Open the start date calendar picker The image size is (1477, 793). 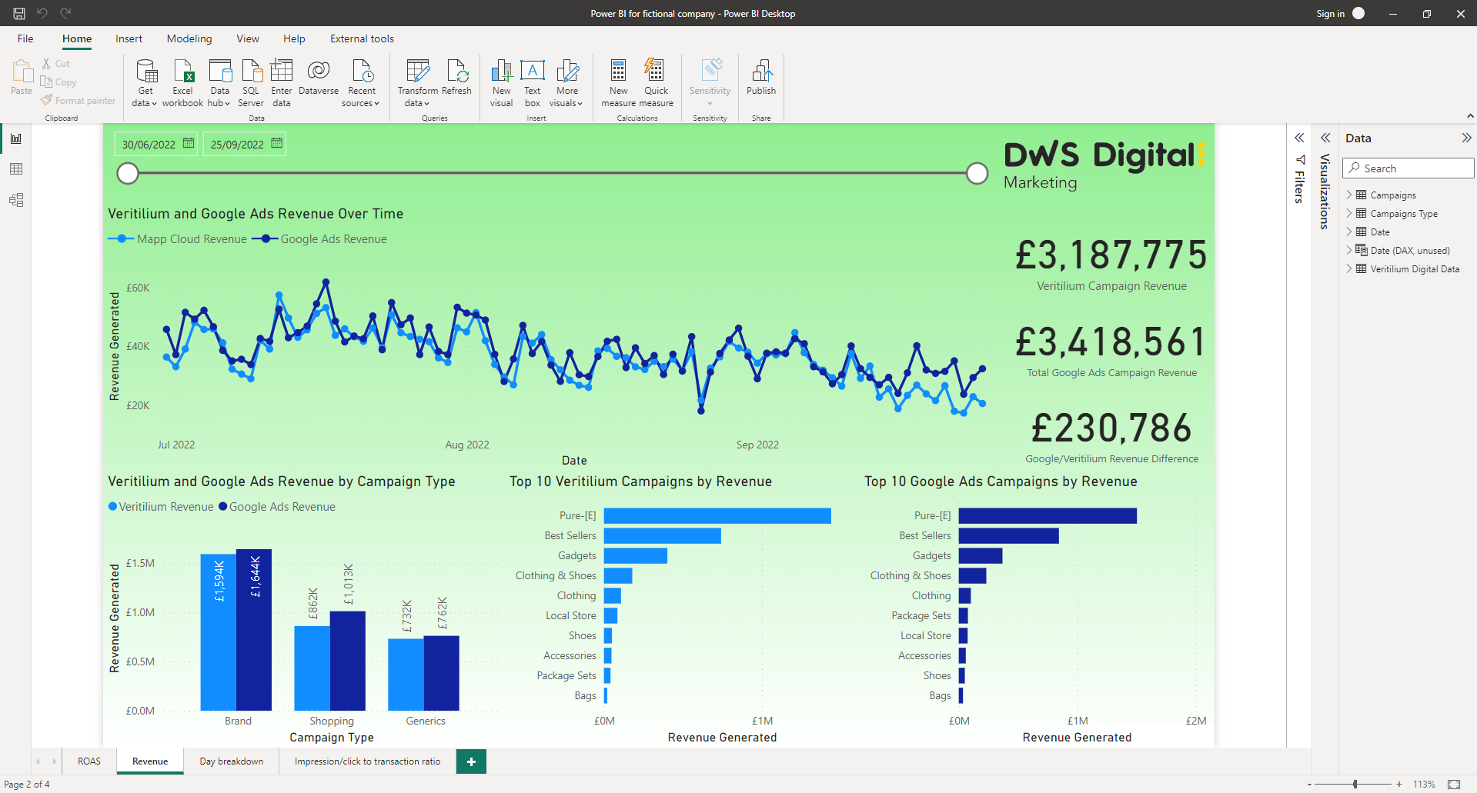188,144
